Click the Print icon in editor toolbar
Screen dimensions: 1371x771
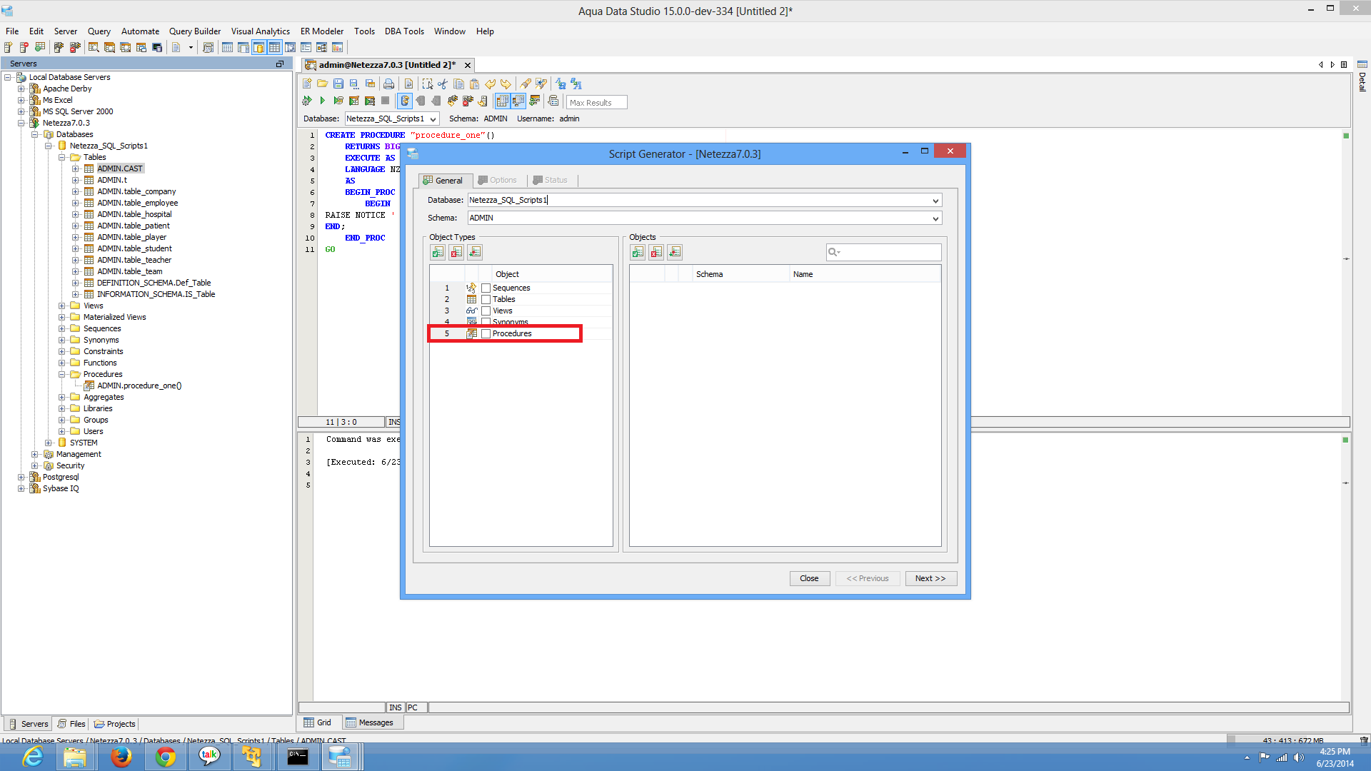click(x=388, y=84)
